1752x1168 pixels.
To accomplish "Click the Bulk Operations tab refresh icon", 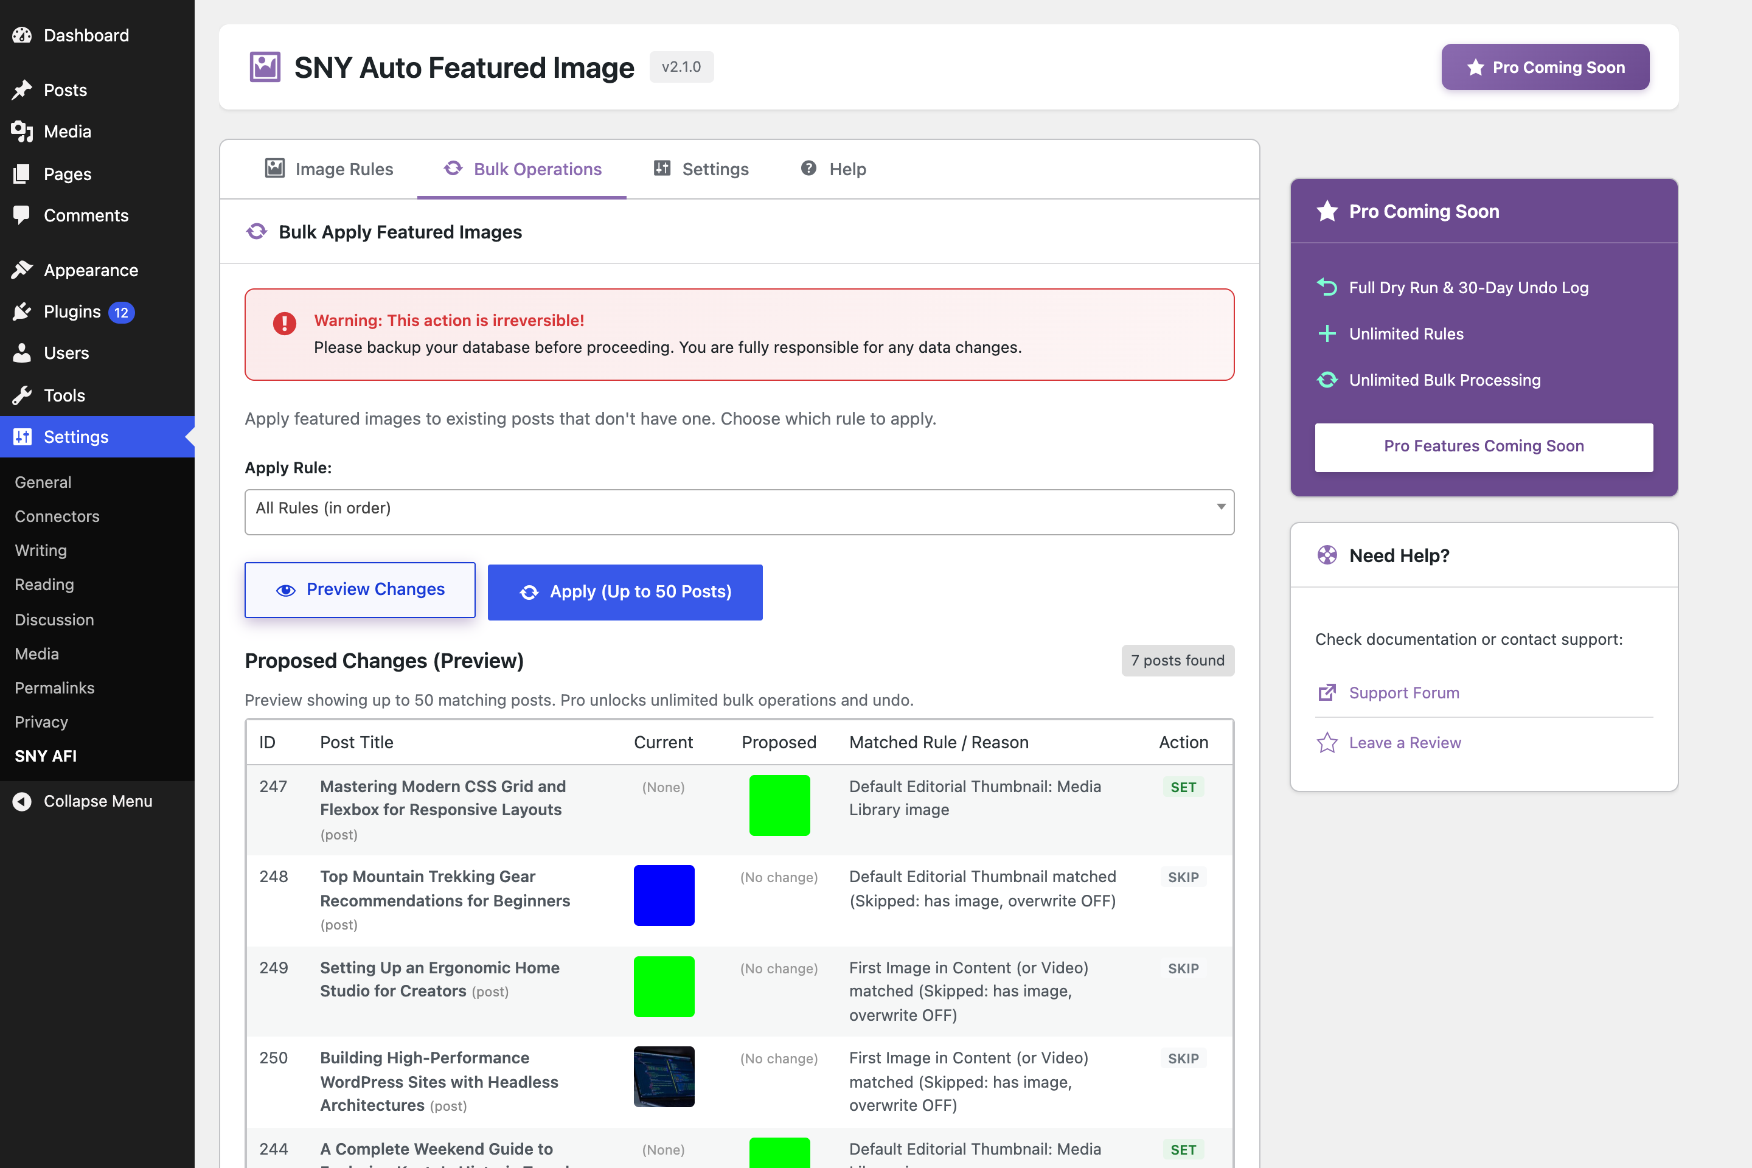I will 453,169.
